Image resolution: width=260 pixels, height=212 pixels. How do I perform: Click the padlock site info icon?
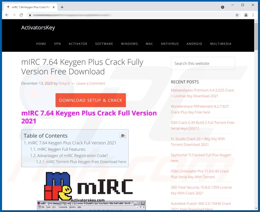[x=30, y=15]
